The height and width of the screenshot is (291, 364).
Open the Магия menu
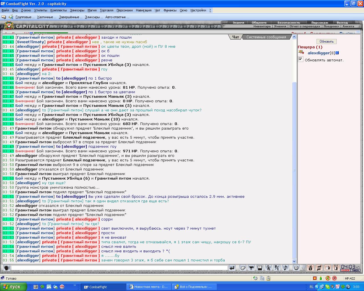point(92,10)
